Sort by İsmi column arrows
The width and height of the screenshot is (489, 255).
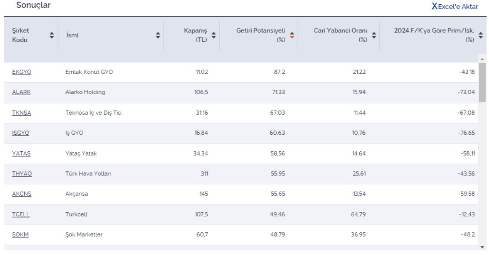158,35
